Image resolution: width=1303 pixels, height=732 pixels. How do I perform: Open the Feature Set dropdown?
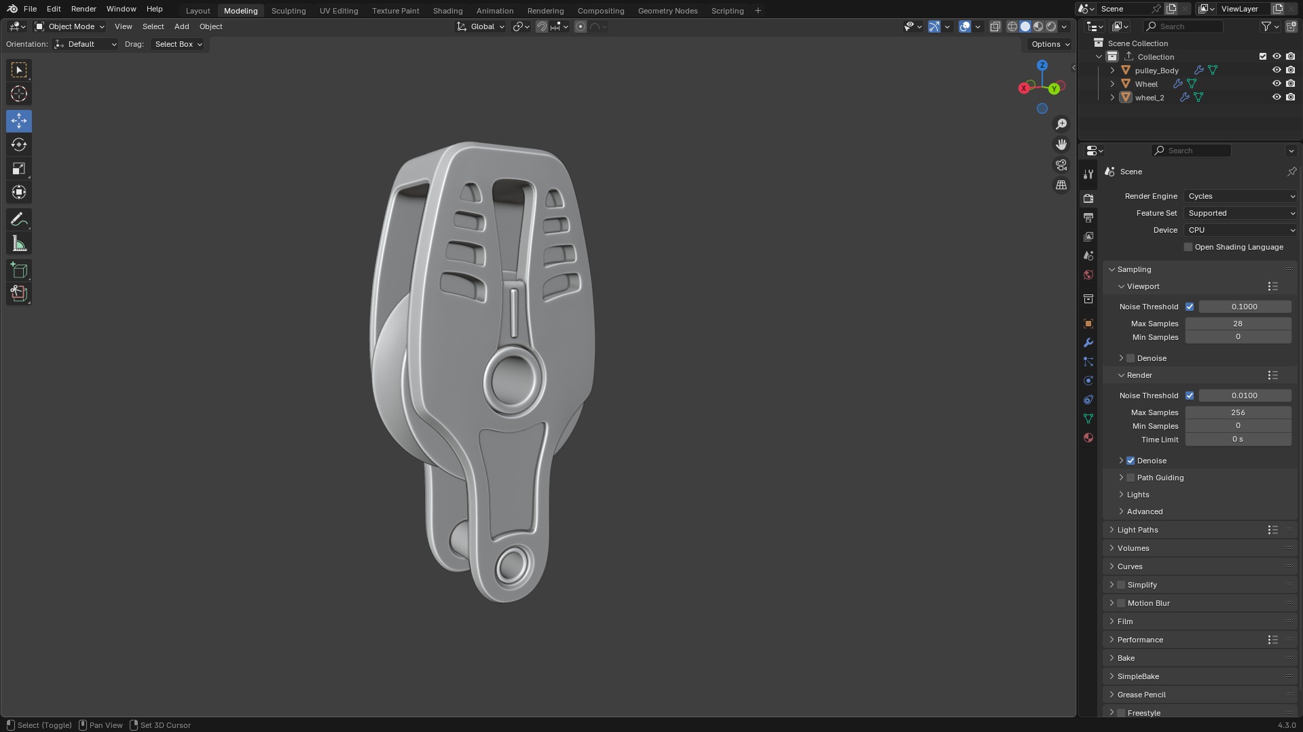click(x=1241, y=213)
